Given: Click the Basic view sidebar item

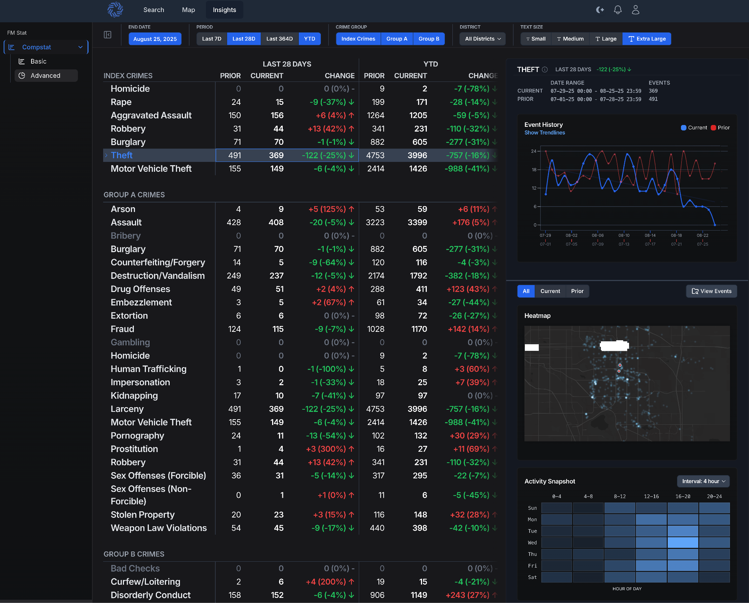Looking at the screenshot, I should pyautogui.click(x=38, y=61).
